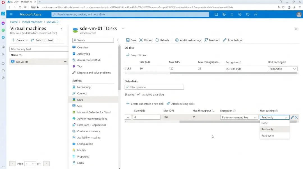Open the Size menu item
The image size is (303, 169).
point(79,106)
